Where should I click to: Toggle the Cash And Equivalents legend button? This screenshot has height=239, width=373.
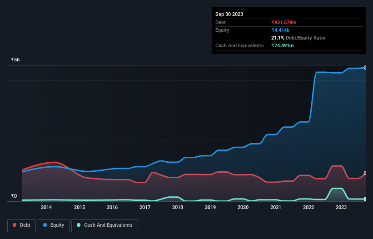104,225
